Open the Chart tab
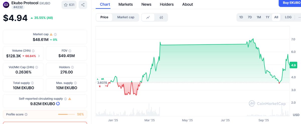The width and height of the screenshot is (301, 124). click(105, 4)
